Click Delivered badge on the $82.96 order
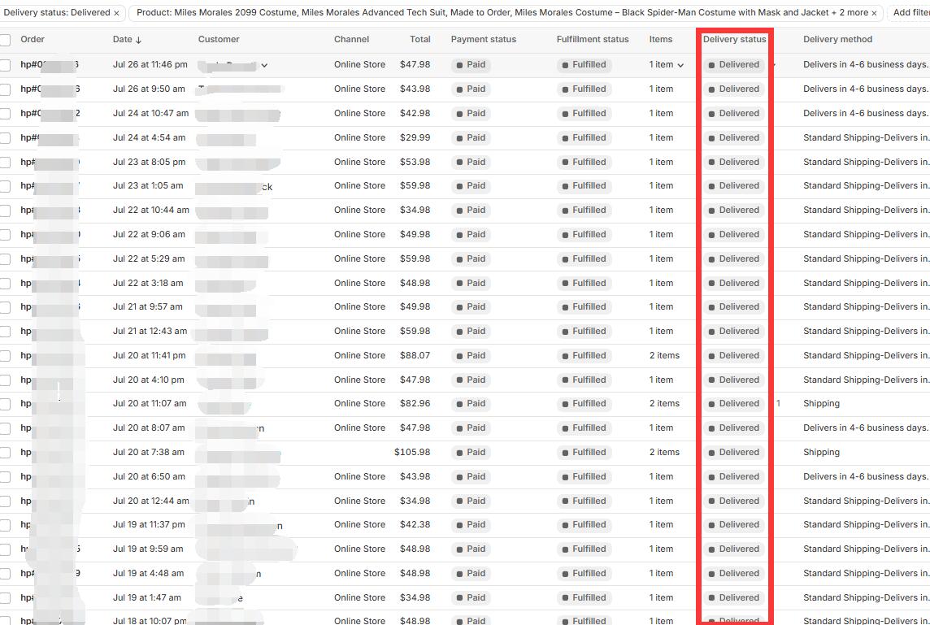The width and height of the screenshot is (930, 625). (733, 403)
